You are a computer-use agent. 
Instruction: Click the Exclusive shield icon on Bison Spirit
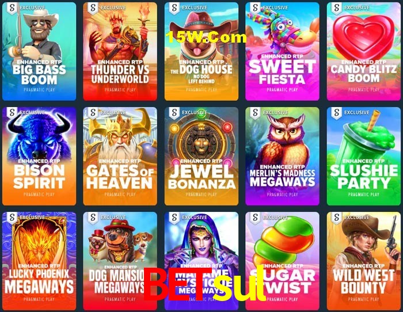pyautogui.click(x=12, y=113)
